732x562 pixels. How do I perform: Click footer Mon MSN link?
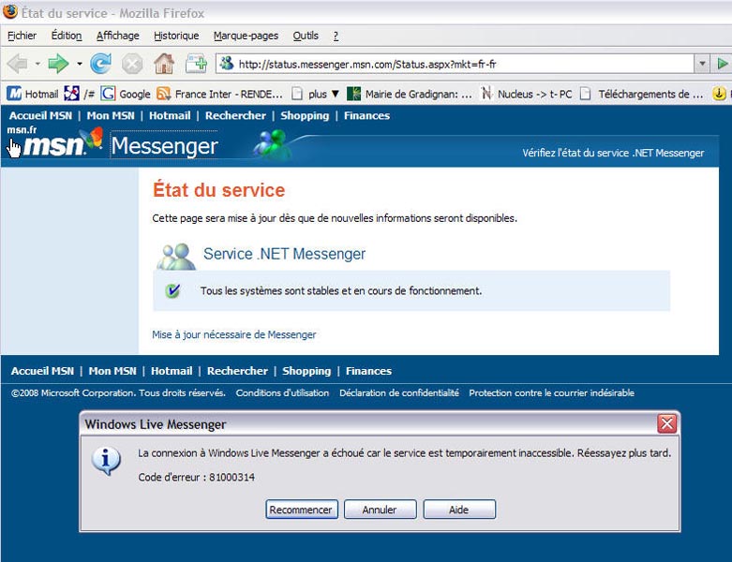[x=112, y=371]
